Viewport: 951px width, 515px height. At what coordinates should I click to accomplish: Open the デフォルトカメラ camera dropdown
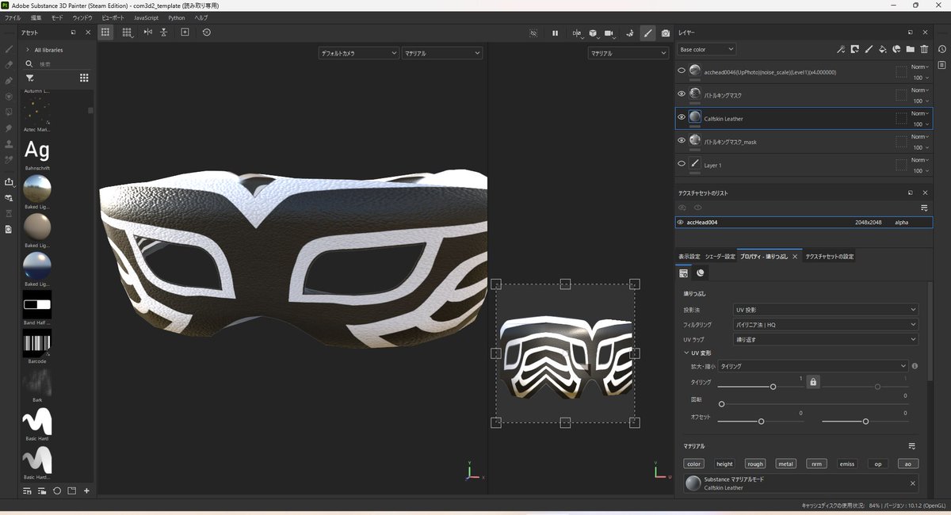358,53
